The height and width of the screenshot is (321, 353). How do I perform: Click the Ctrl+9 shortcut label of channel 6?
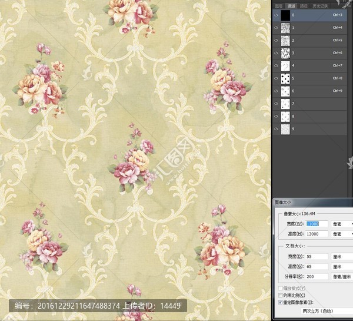[337, 91]
